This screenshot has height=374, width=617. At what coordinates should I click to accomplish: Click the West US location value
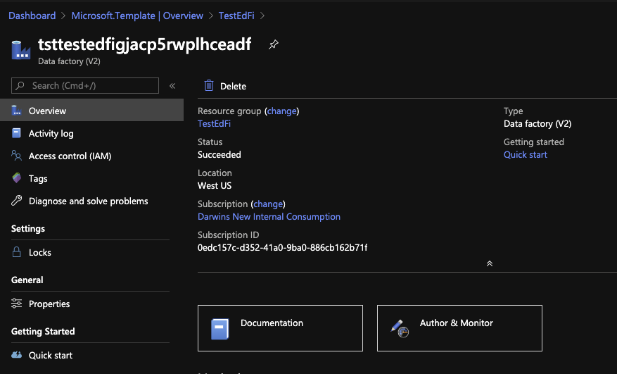coord(215,185)
